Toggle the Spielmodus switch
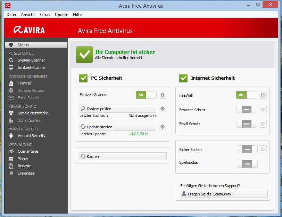 [247, 164]
